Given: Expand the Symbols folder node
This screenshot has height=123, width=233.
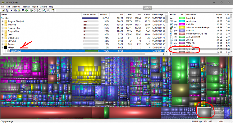Looking at the screenshot, I should tap(2, 44).
